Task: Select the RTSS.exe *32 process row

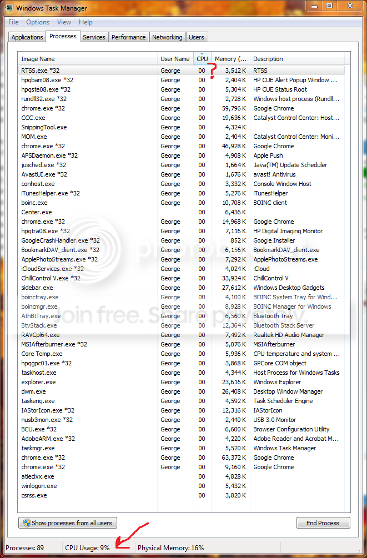Action: 181,71
